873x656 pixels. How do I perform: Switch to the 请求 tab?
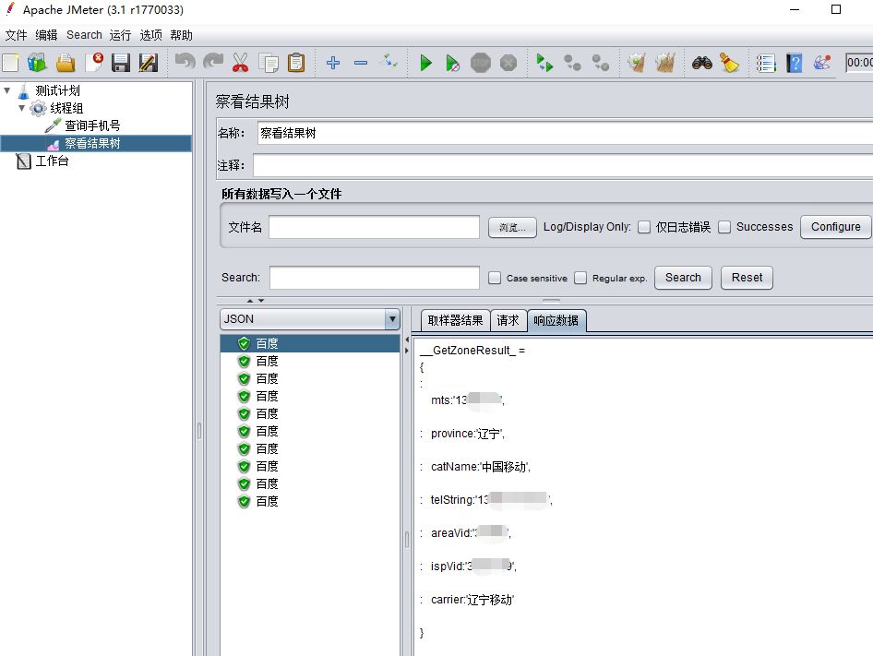(508, 321)
